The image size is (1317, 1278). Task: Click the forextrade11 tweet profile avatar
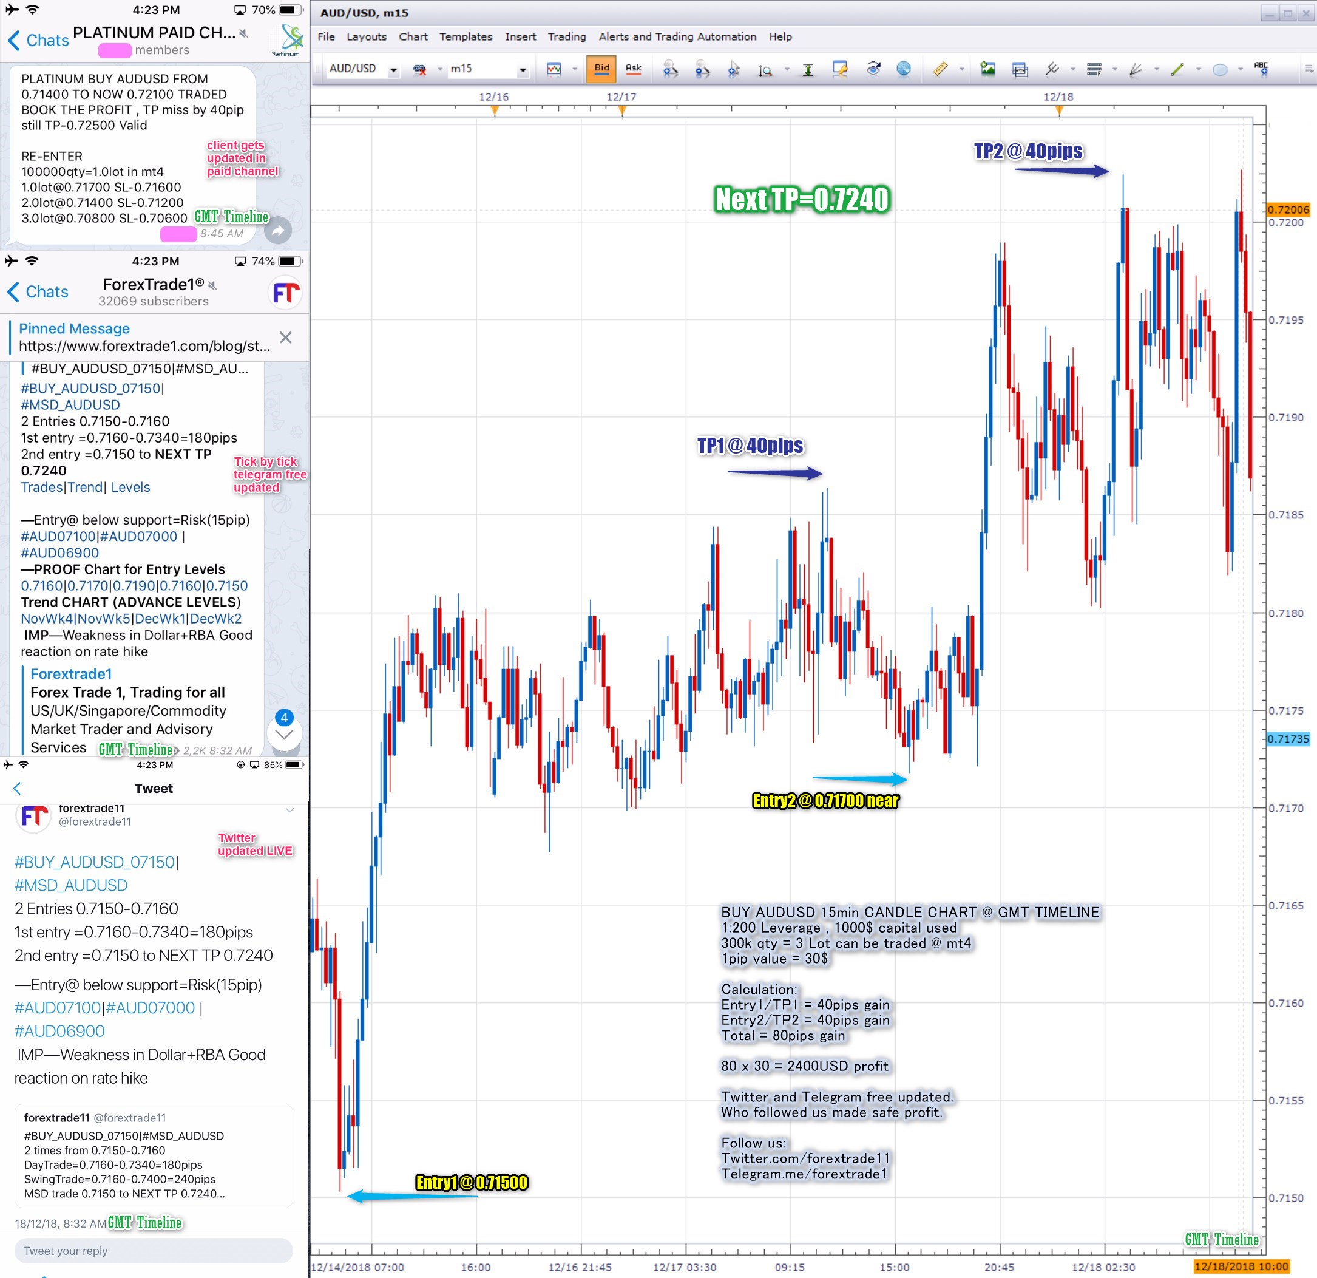pyautogui.click(x=33, y=816)
